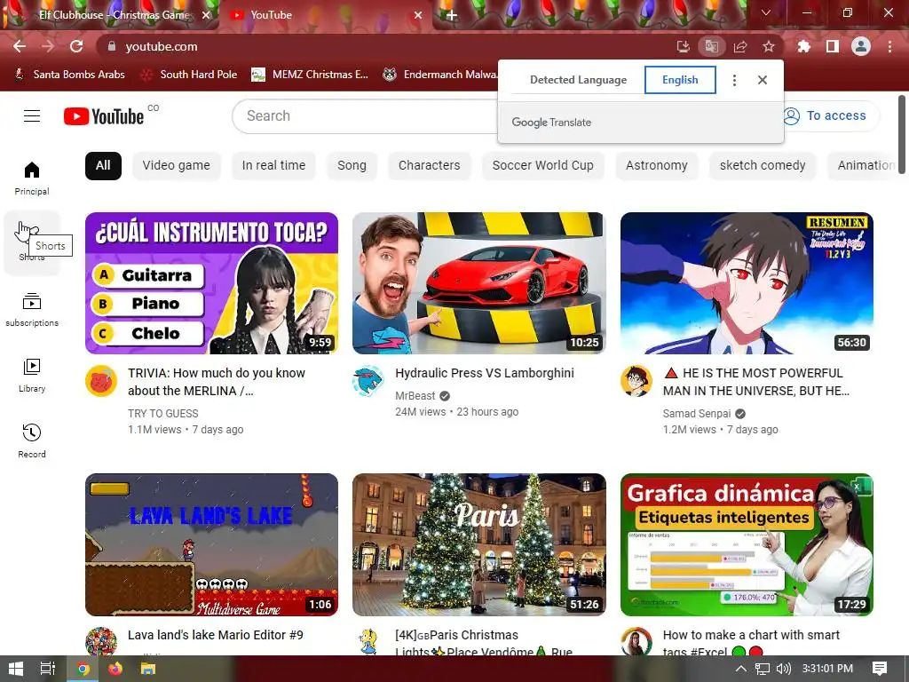Open South Hard Pole bookmark
Viewport: 909px width, 682px height.
[190, 75]
